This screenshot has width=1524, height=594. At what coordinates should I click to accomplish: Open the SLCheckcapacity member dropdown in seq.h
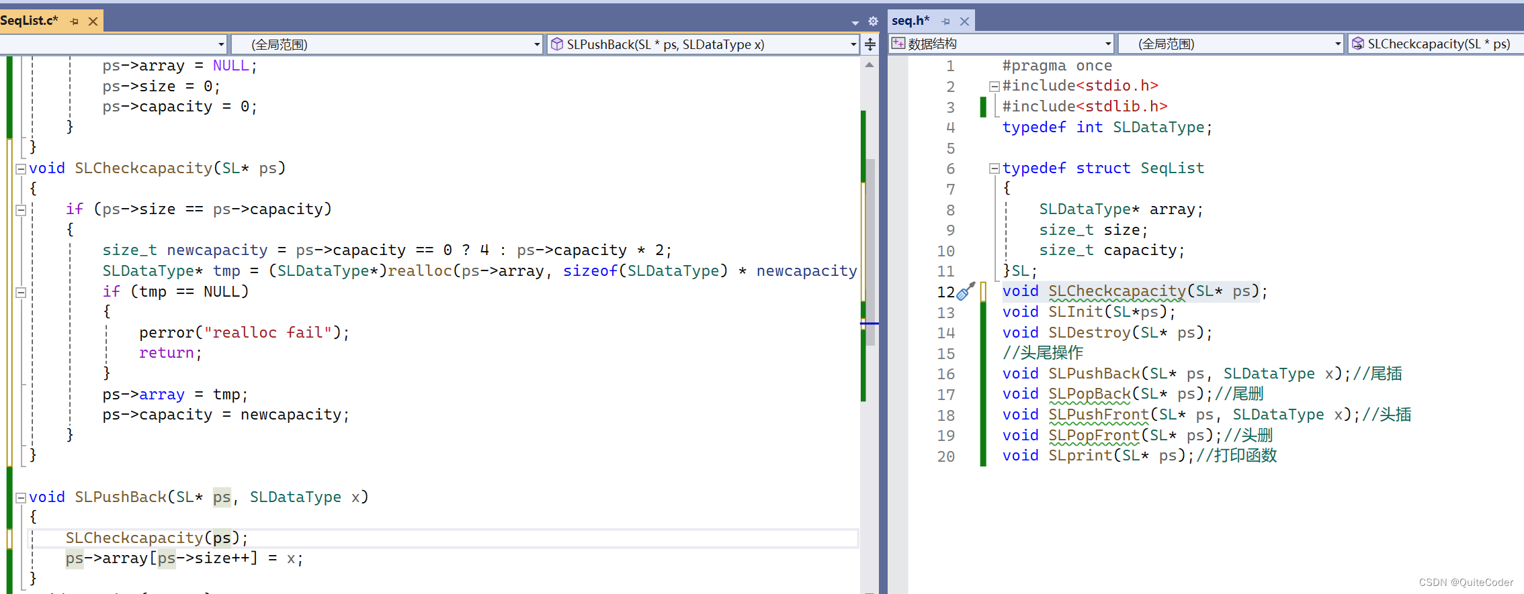pos(1436,44)
